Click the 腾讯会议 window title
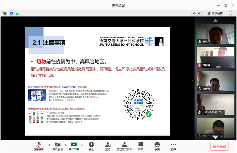The image size is (237, 153). 118,6
